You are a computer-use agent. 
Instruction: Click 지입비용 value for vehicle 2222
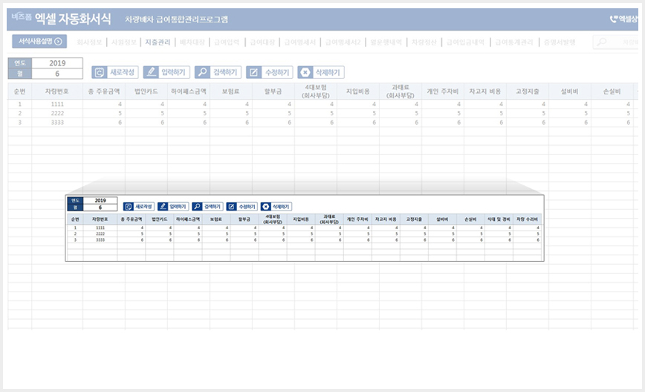pyautogui.click(x=358, y=113)
